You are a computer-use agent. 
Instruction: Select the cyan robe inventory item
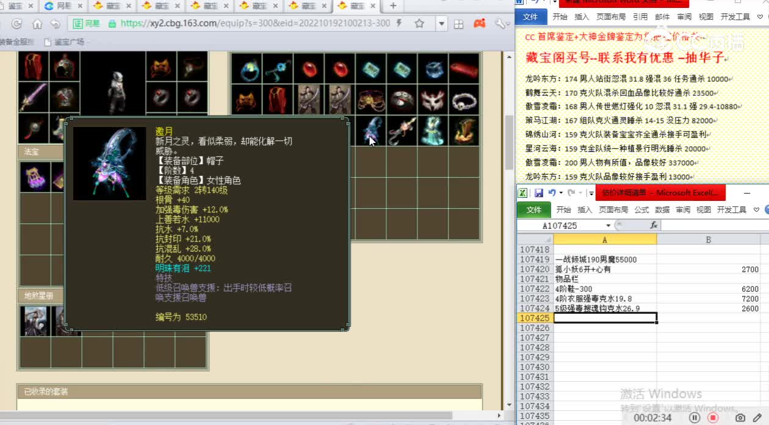tap(433, 130)
